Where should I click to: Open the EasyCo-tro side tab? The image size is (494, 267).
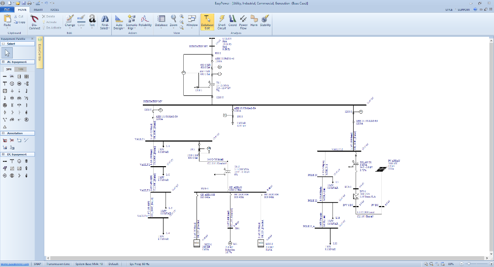[40, 52]
